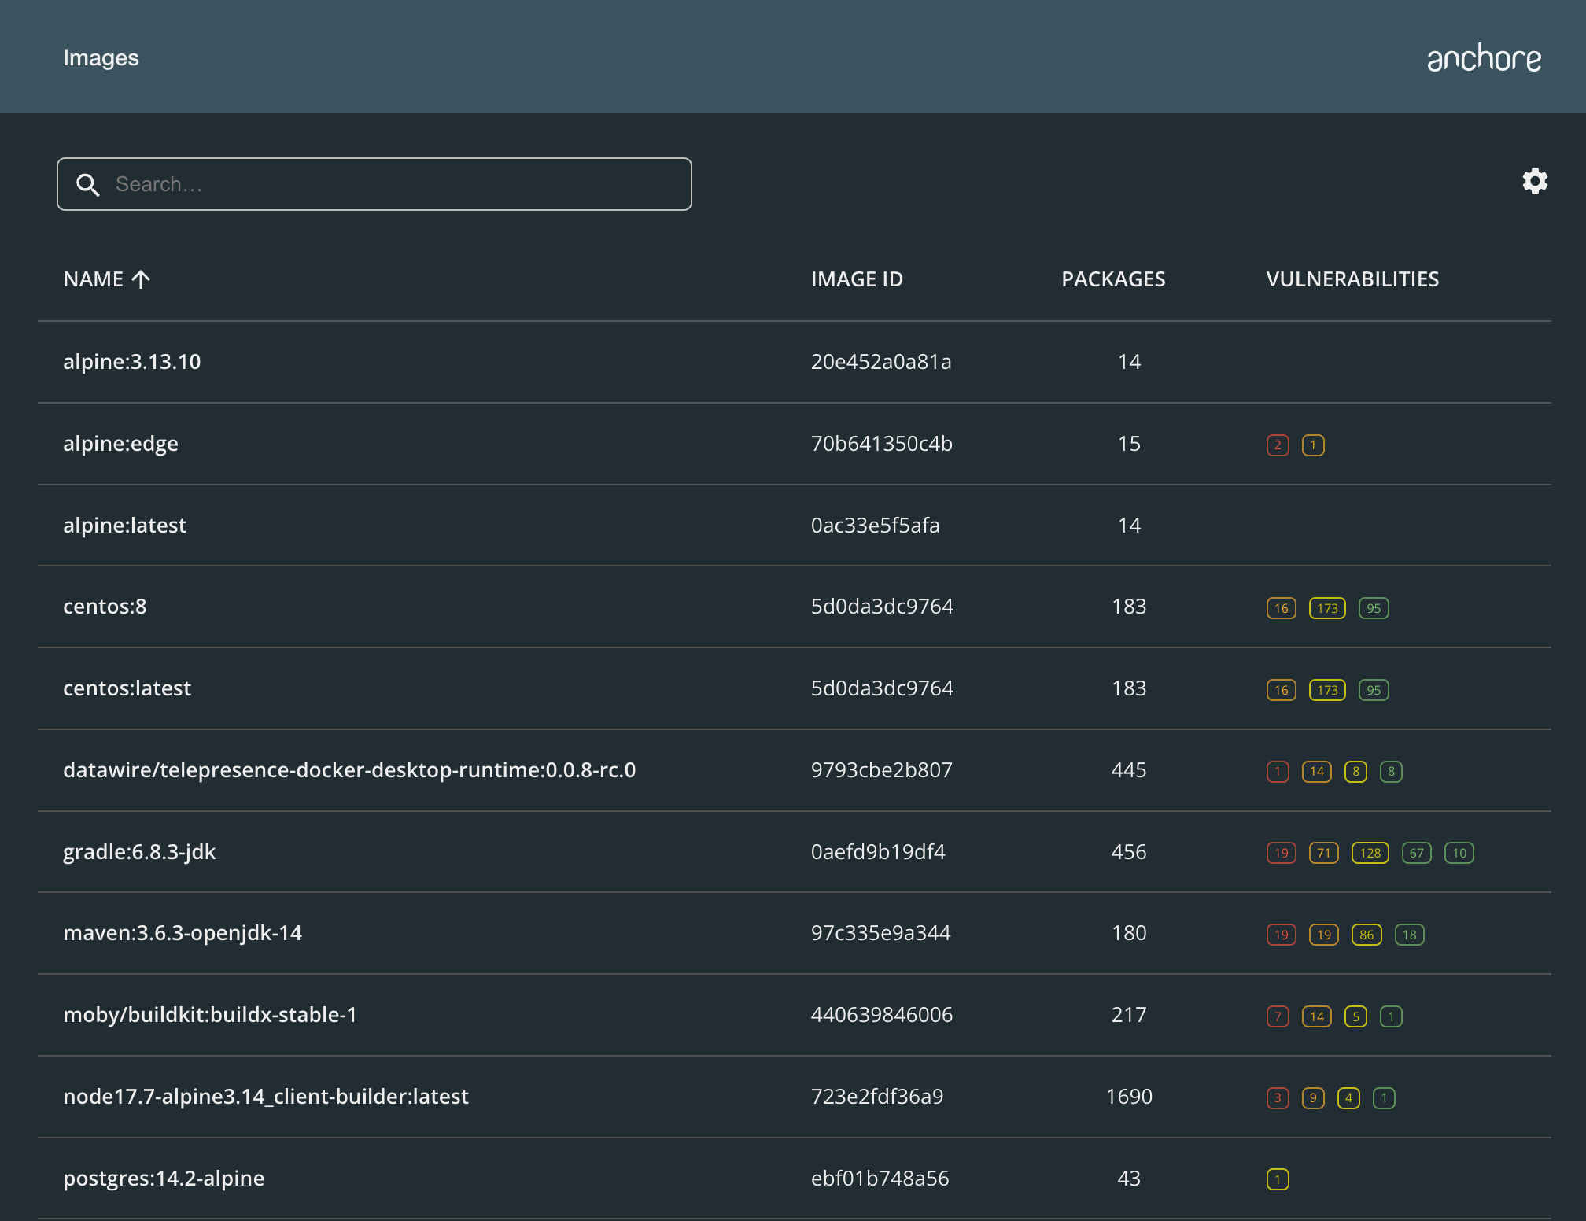Sort by the PACKAGES column
1586x1221 pixels.
click(x=1113, y=279)
